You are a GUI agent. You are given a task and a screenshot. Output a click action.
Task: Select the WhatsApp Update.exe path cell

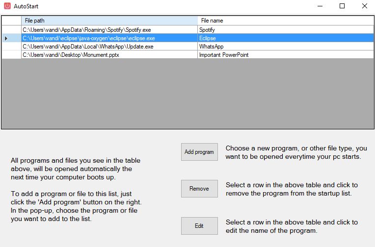109,47
